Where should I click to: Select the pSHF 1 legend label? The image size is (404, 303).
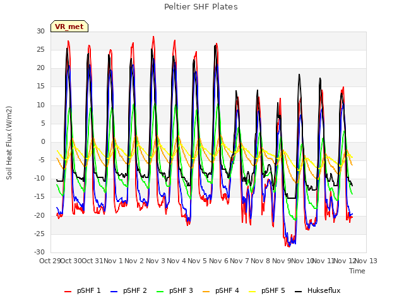[x=89, y=290]
